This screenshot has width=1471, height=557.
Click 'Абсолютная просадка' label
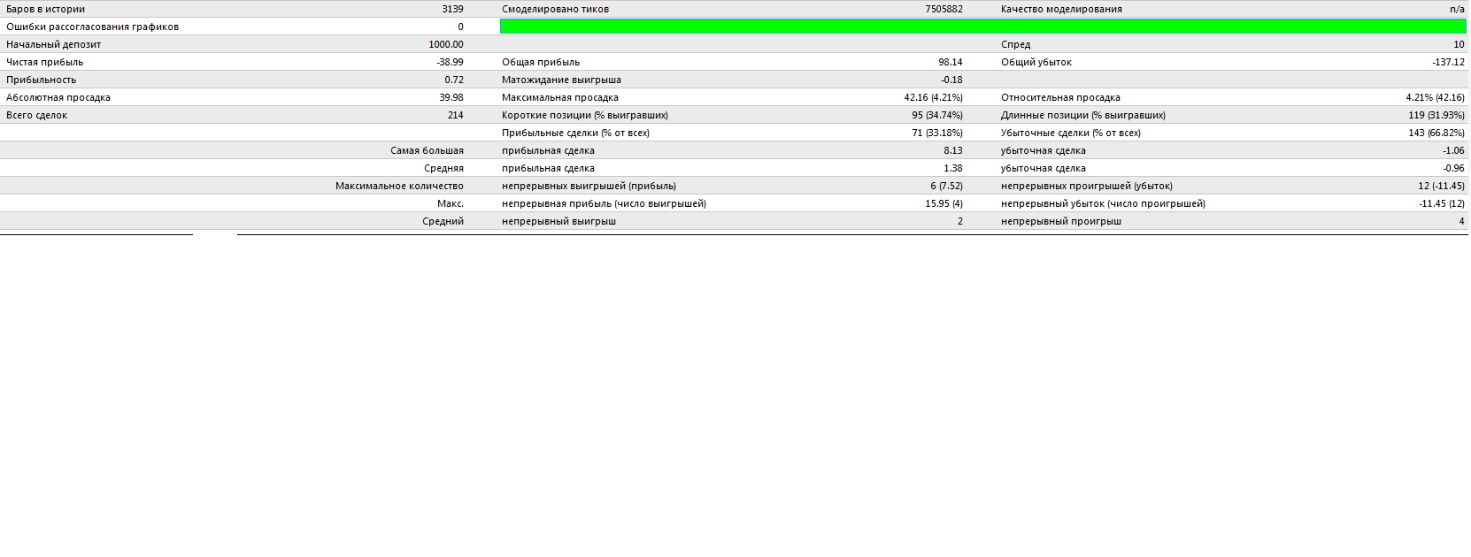click(x=58, y=97)
